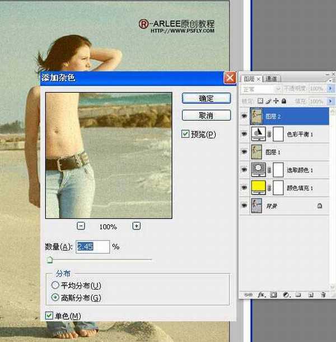The image size is (336, 342).
Task: Click the 确定 OK button
Action: point(206,98)
